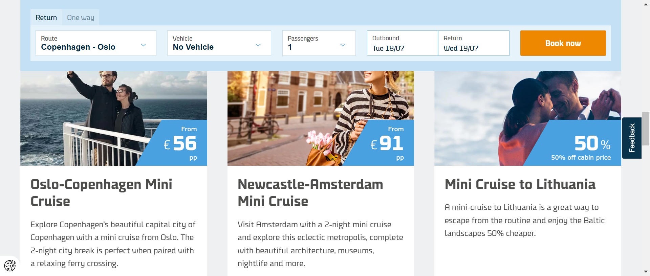
Task: Open the Passengers count dropdown
Action: [x=311, y=43]
